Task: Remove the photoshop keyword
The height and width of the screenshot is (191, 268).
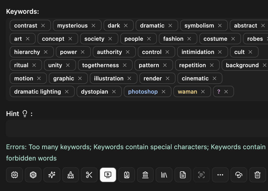Action: 163,91
